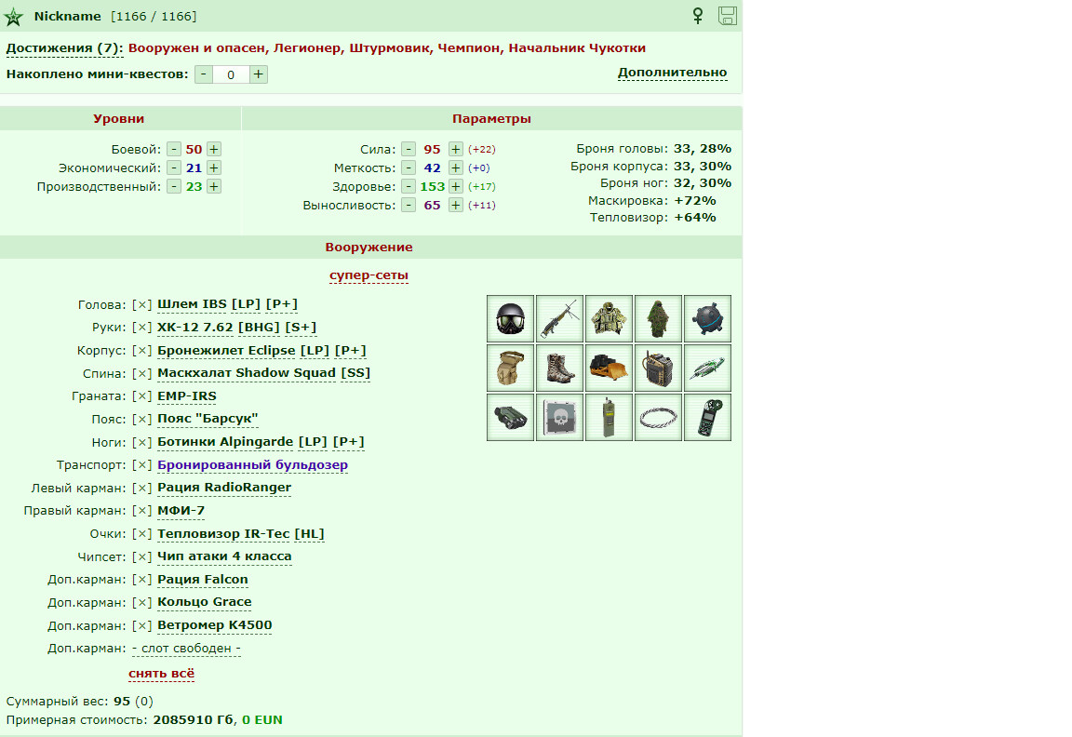Viewport: 1072px width, 737px height.
Task: Open Кольцо Grace item selector
Action: [205, 602]
